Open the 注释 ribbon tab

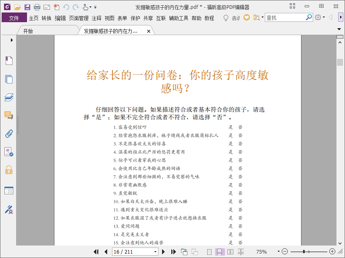[96, 18]
